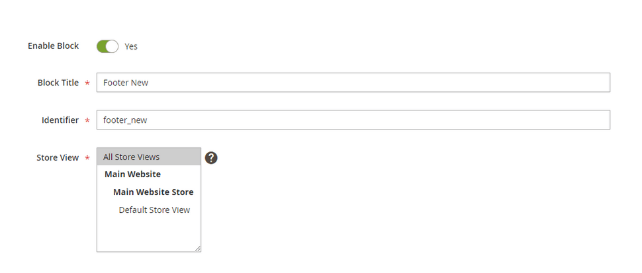This screenshot has height=273, width=642.
Task: Click the 'Footer New' text in Block Title
Action: (126, 83)
